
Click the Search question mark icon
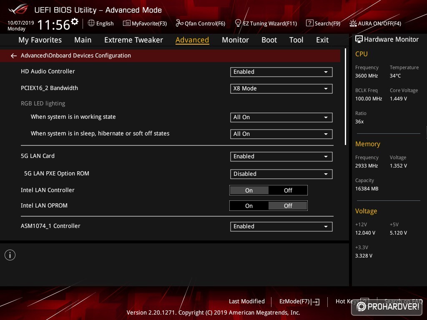click(x=310, y=23)
